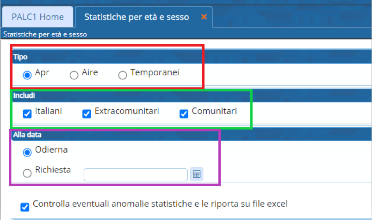Select the Statistiche per età e sesso tab
Image resolution: width=372 pixels, height=220 pixels.
(x=136, y=17)
